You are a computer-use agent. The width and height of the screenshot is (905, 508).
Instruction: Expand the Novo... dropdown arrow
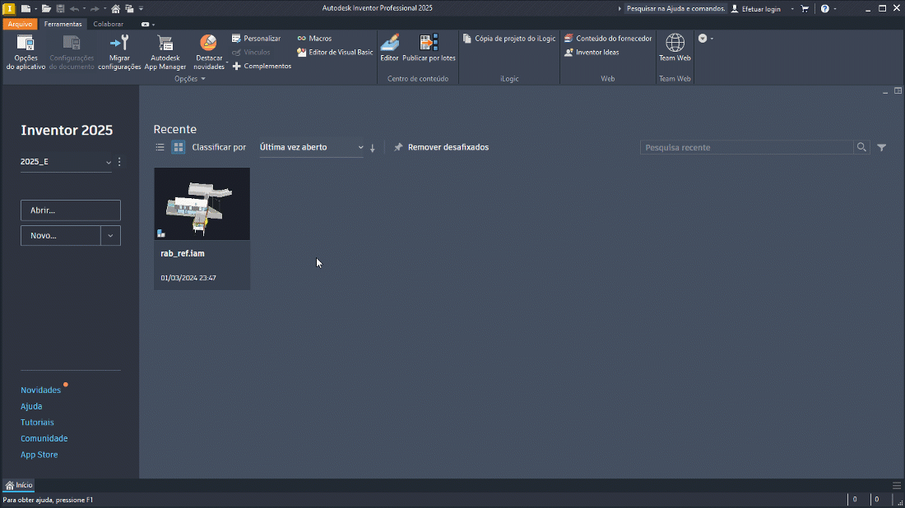[110, 235]
